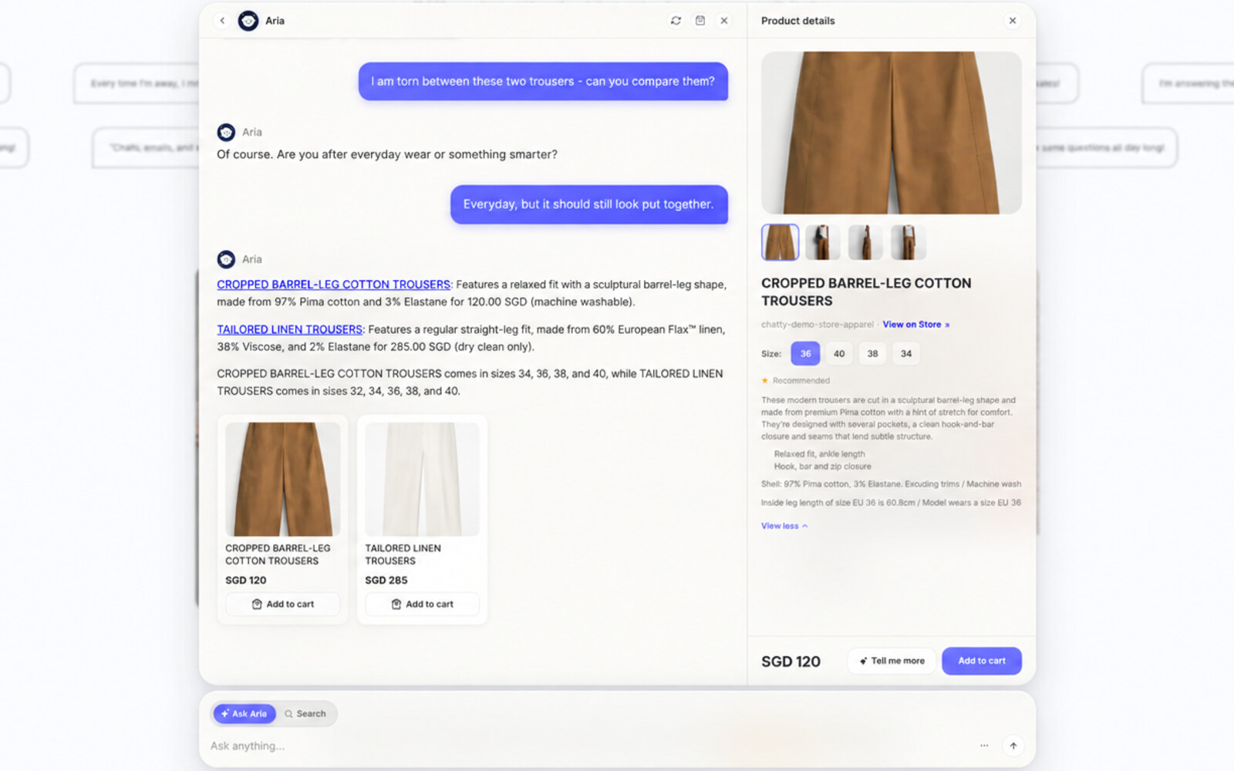Click Tell me more button
The width and height of the screenshot is (1234, 771).
(x=892, y=661)
